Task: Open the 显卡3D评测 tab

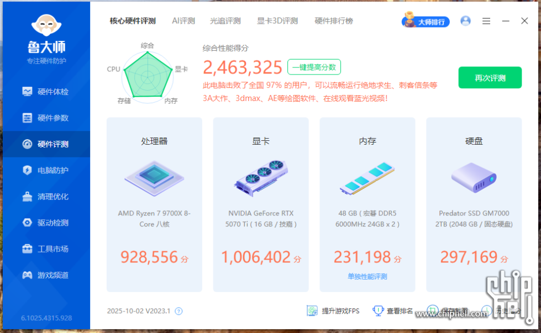Action: [277, 21]
